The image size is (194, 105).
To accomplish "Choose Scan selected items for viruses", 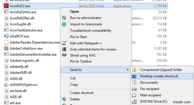I will tap(93, 49).
